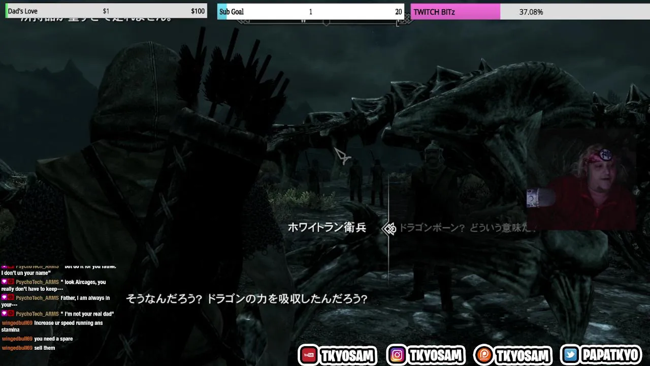
Task: Click the 37.08% bits percentage
Action: point(531,12)
